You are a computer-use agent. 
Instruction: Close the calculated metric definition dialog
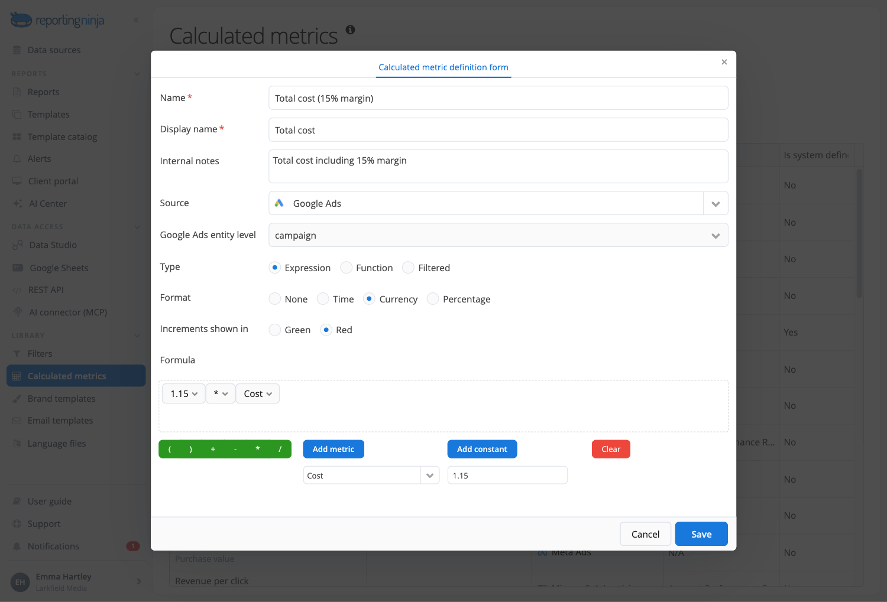pos(724,62)
